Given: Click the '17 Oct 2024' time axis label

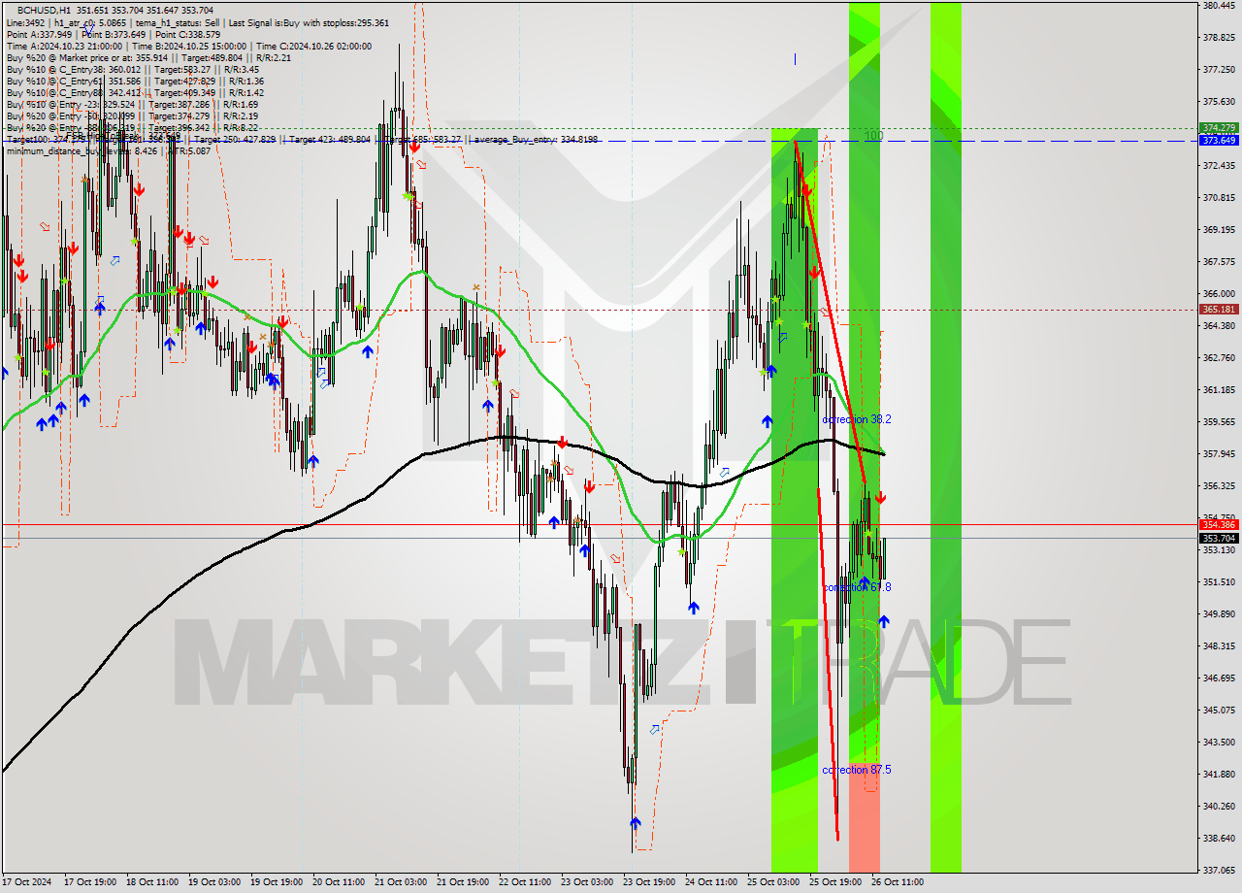Looking at the screenshot, I should coord(27,882).
